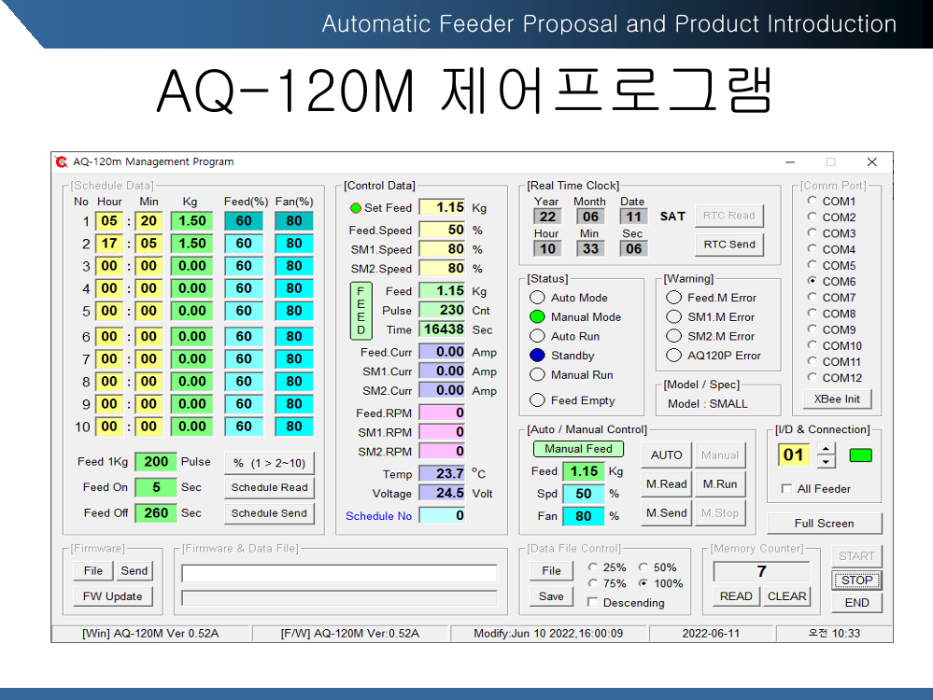
Task: Click the AQ-120m app icon in title bar
Action: 62,162
